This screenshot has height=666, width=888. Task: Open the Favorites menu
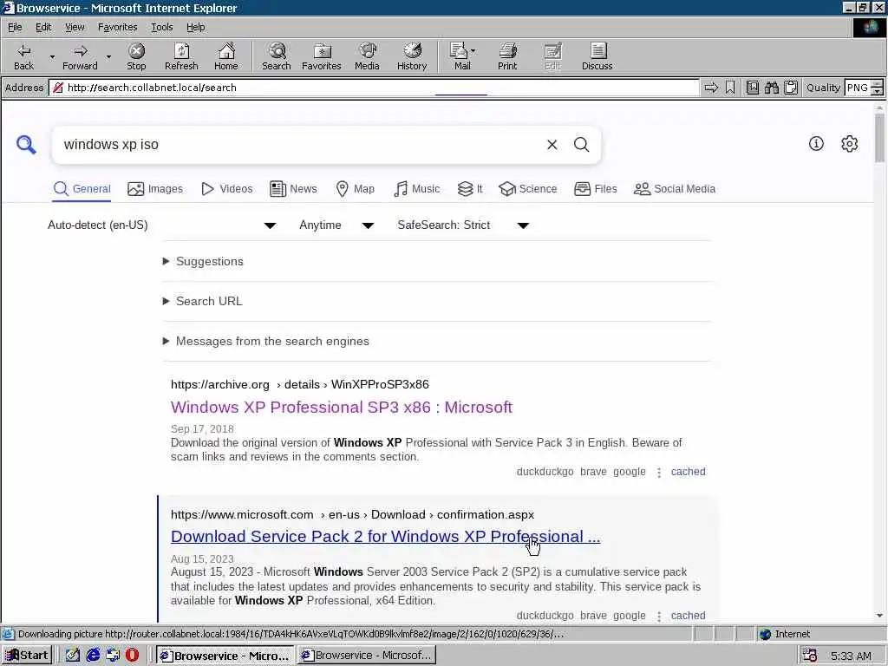[x=117, y=27]
